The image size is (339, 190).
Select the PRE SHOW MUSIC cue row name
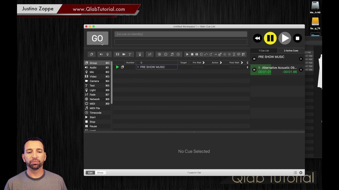[x=153, y=67]
